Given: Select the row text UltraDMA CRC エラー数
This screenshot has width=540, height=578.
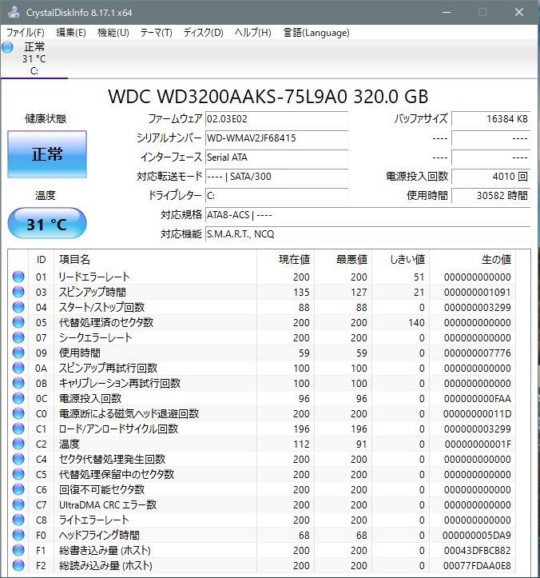Looking at the screenshot, I should 108,504.
